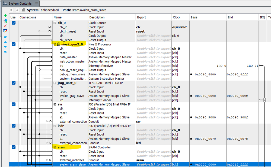This screenshot has width=271, height=167.
Task: Toggle the Use checkbox for jtag_uart_0
Action: coord(14,83)
